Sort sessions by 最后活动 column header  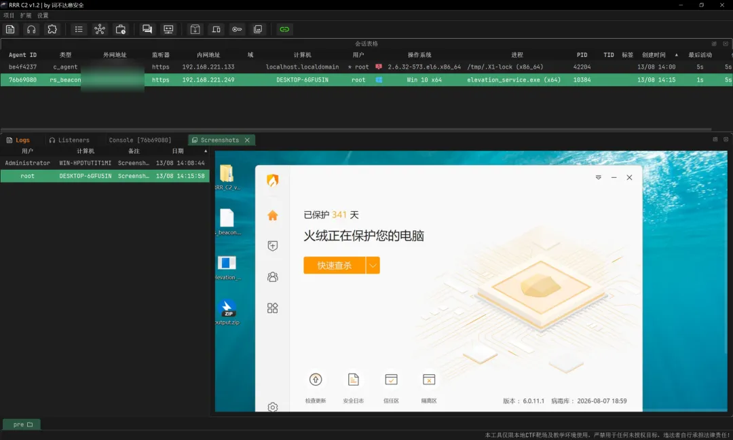[700, 55]
